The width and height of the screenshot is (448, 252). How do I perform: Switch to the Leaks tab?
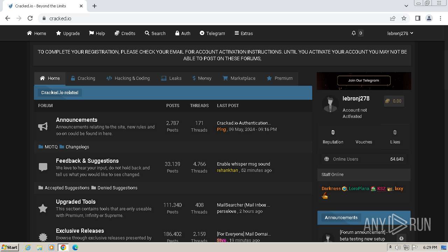point(171,78)
